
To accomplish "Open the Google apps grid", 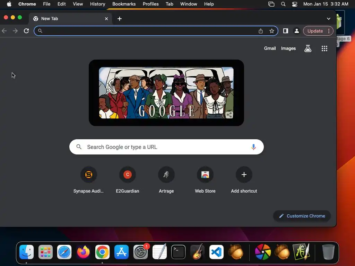I will click(324, 48).
